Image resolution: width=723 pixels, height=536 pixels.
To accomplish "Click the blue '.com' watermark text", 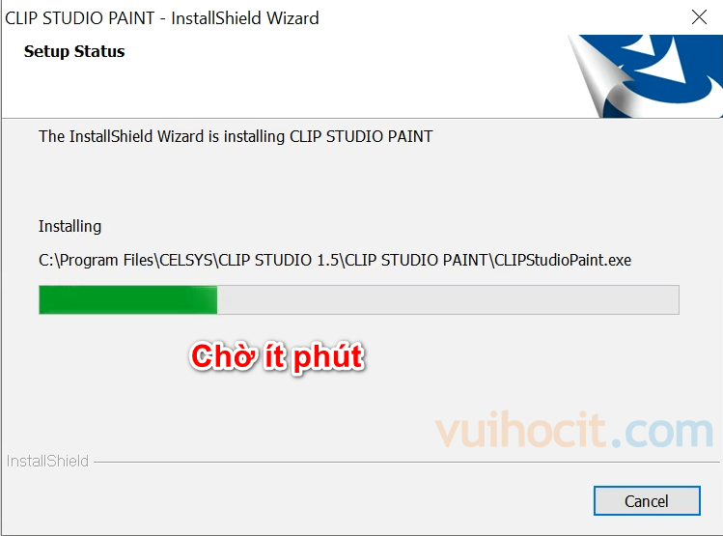I will [x=662, y=432].
